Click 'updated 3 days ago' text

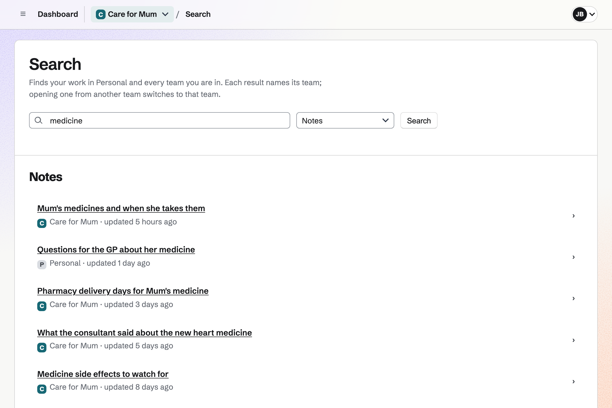pos(139,304)
